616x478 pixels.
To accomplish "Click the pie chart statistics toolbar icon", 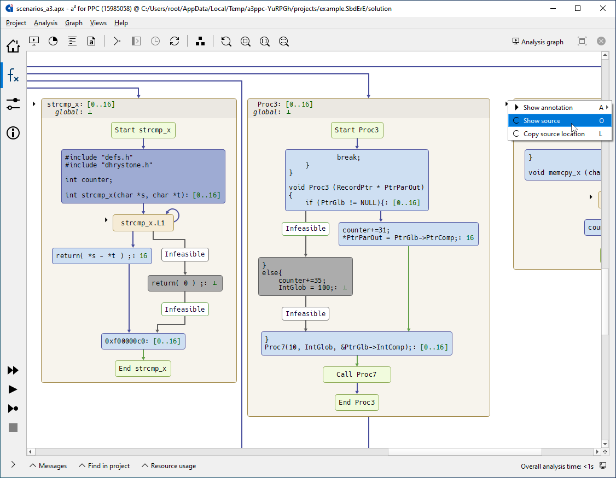I will [53, 41].
